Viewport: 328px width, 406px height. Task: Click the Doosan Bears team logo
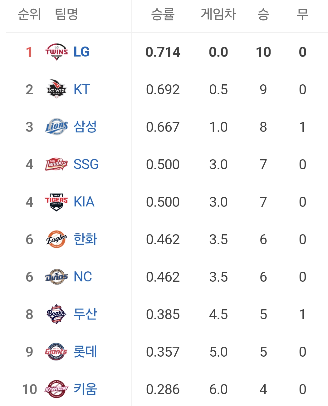(x=56, y=314)
